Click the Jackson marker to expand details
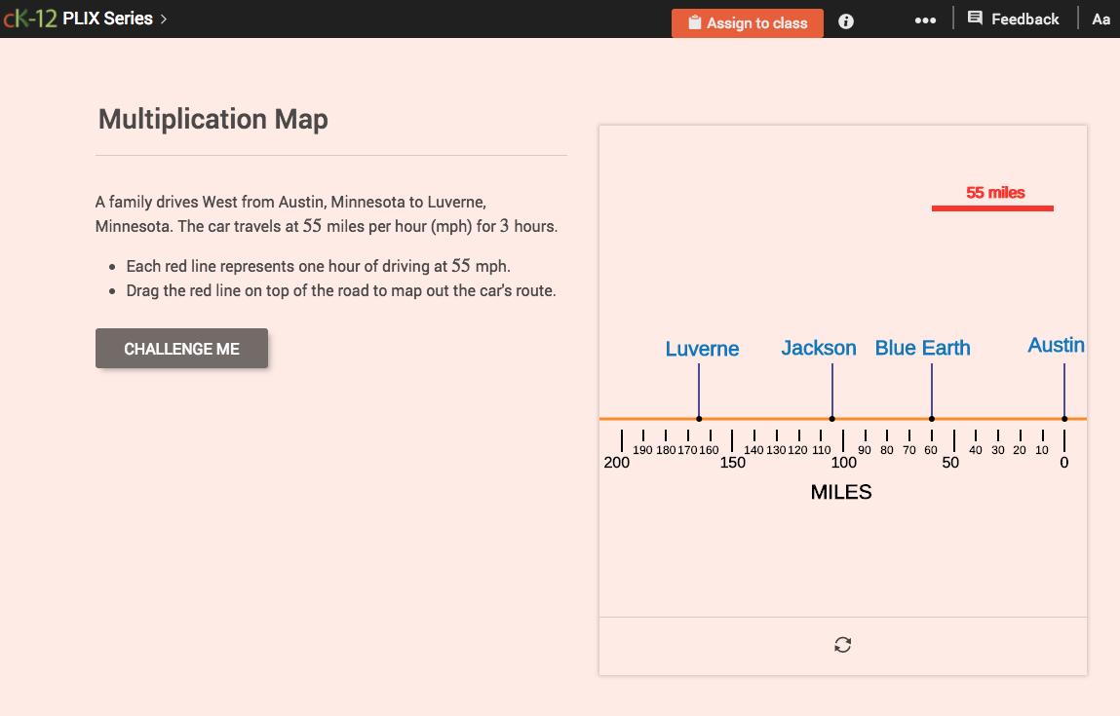This screenshot has width=1120, height=716. tap(831, 417)
